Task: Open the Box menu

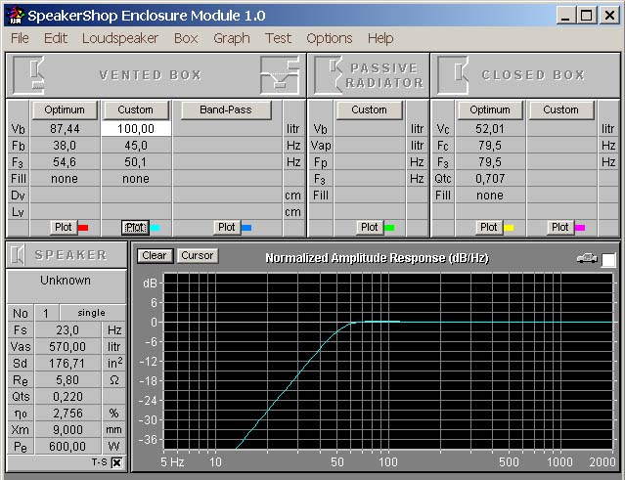Action: 186,38
